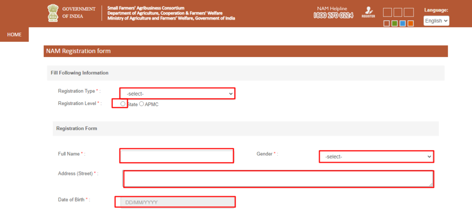This screenshot has width=472, height=214.
Task: Select the APMC registration level radio
Action: (x=142, y=104)
